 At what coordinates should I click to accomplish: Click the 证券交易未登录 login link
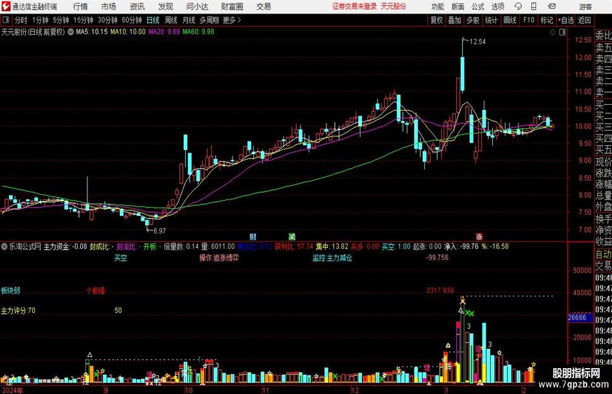(354, 6)
